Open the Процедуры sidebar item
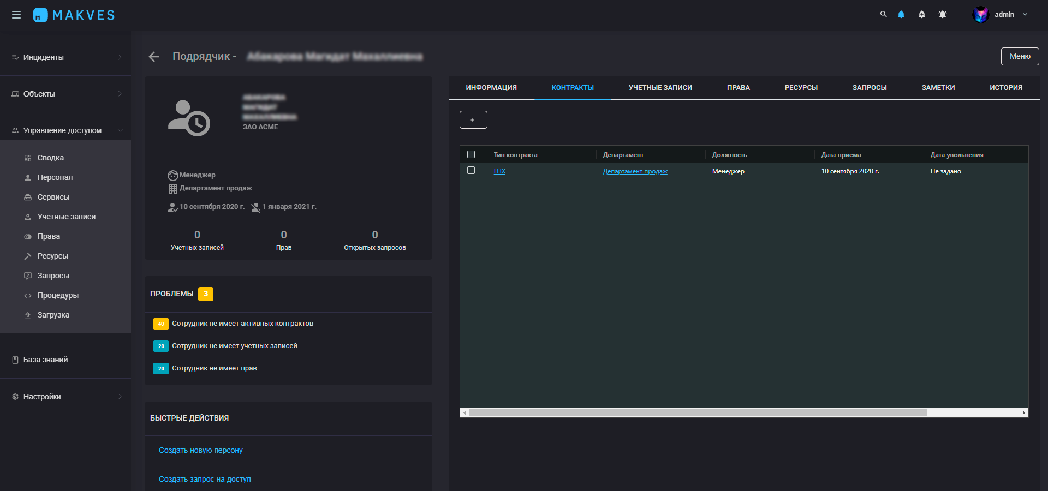1048x491 pixels. click(58, 295)
